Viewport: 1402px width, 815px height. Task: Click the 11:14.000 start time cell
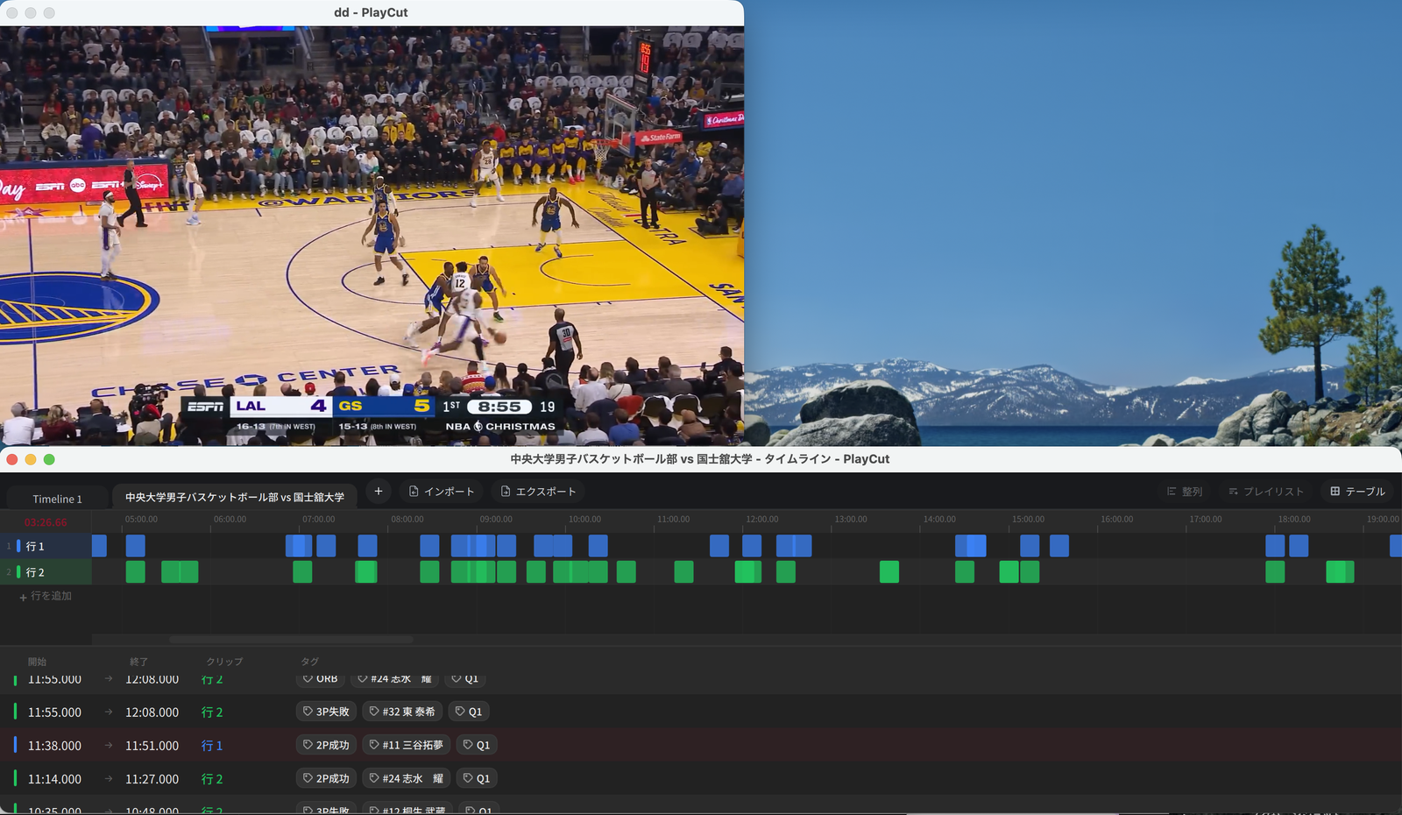pyautogui.click(x=54, y=779)
